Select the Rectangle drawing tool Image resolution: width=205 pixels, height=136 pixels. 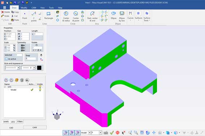(x=49, y=16)
